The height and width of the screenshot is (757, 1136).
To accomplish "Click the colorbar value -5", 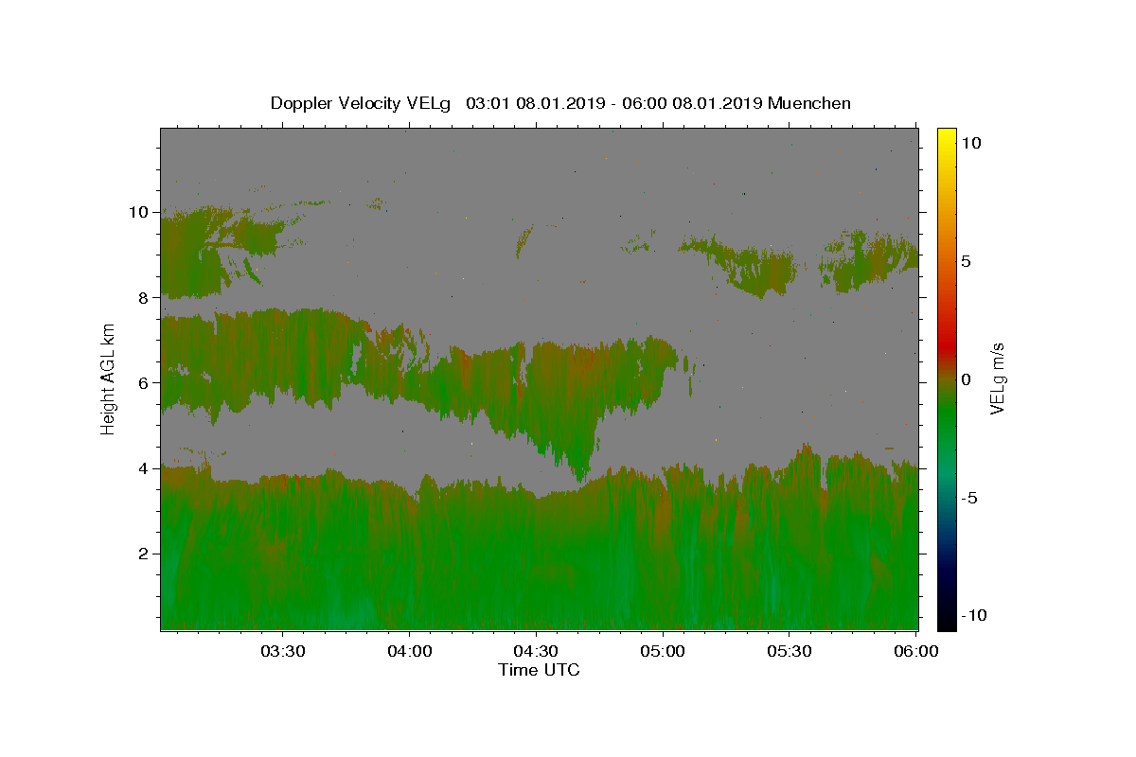I will [x=969, y=498].
